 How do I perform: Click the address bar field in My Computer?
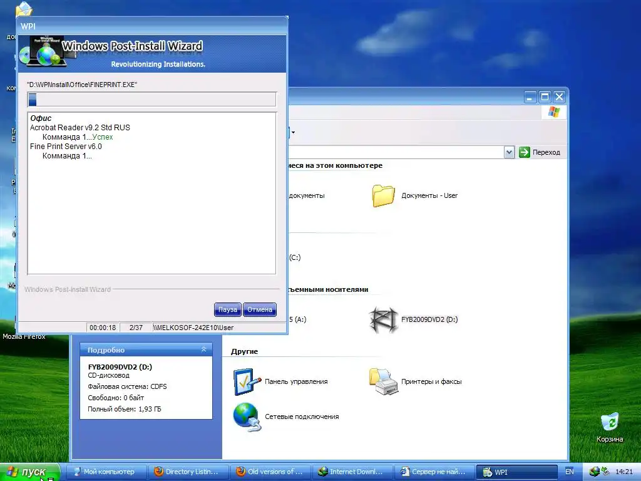click(396, 152)
